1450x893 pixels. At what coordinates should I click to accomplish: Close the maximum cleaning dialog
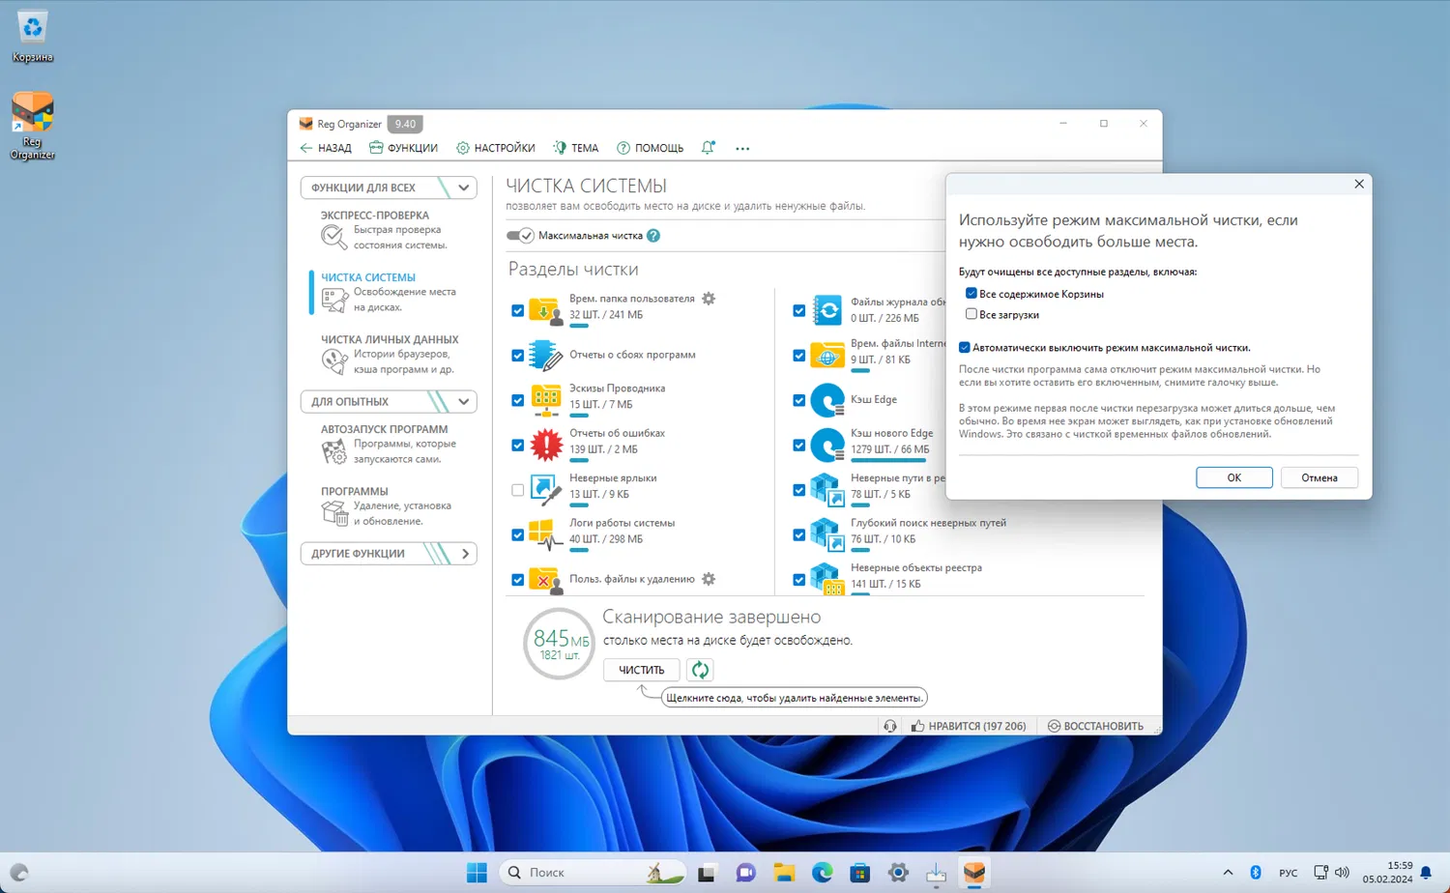[1359, 184]
